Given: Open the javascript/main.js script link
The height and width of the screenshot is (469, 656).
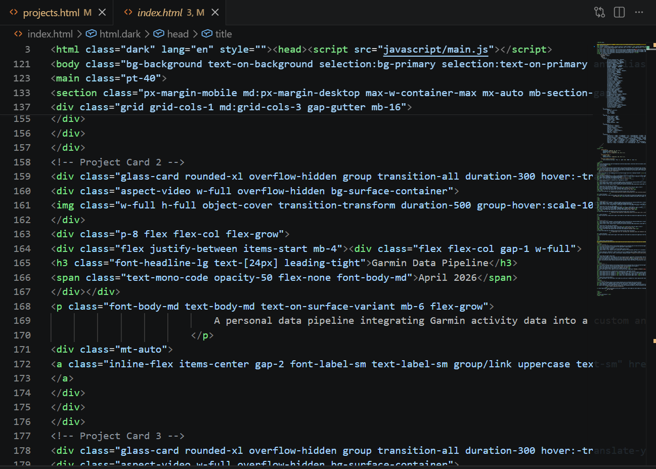Looking at the screenshot, I should [435, 50].
